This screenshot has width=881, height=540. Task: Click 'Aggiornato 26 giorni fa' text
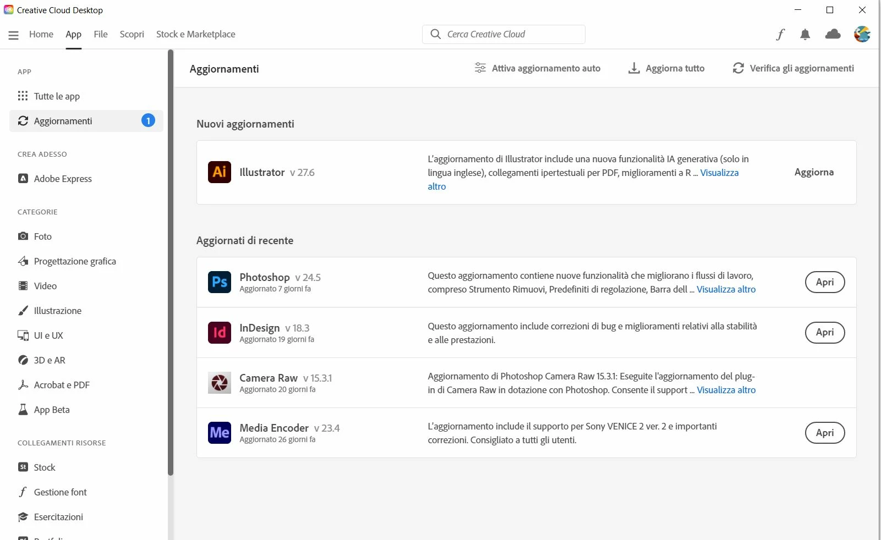277,439
